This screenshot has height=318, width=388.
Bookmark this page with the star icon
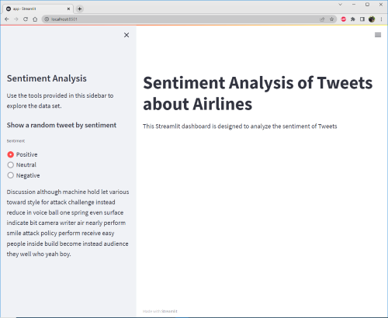[x=331, y=19]
